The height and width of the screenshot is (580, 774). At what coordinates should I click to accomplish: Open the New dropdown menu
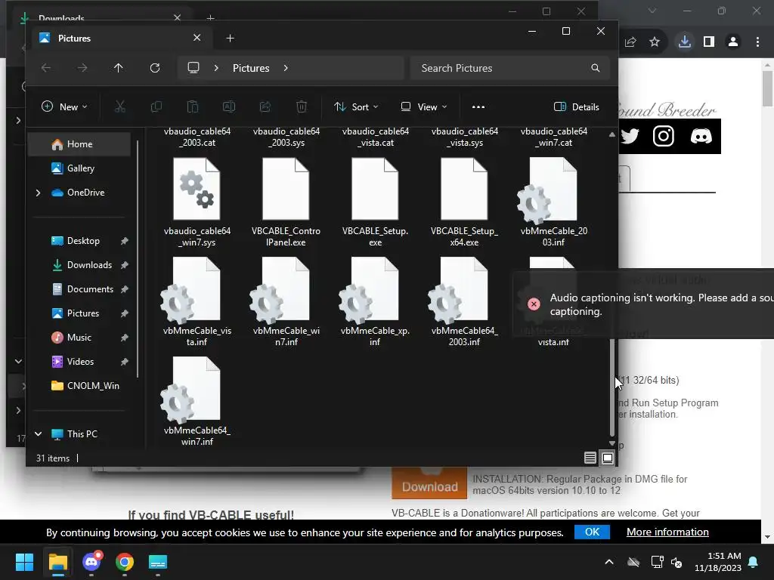coord(64,107)
